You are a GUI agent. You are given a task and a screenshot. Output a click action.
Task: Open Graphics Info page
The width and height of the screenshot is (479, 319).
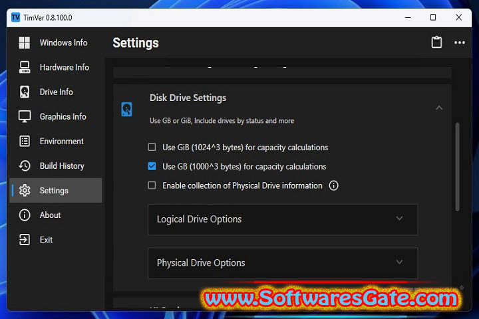point(63,116)
